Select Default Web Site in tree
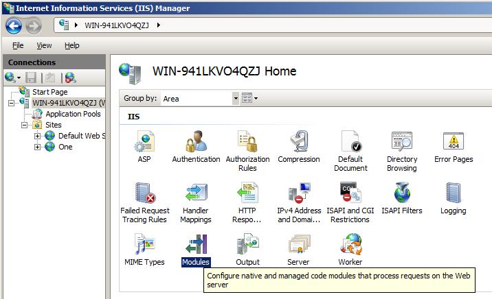 (x=82, y=136)
